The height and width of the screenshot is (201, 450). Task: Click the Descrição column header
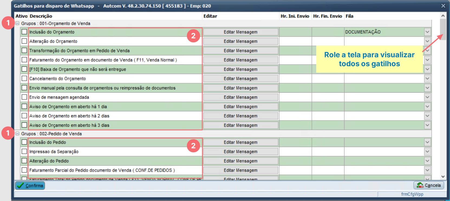[x=41, y=16]
